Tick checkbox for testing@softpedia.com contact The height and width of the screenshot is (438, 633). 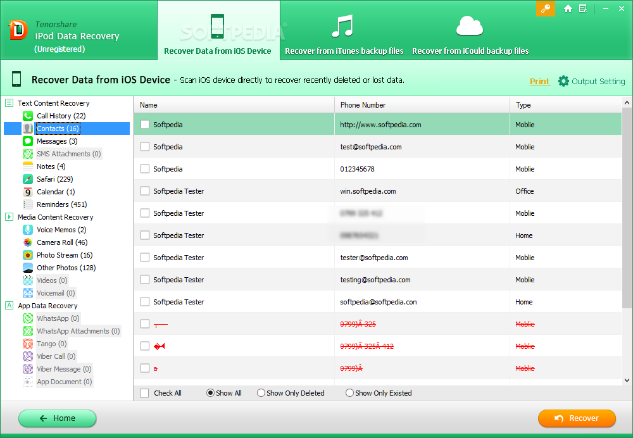tap(145, 279)
